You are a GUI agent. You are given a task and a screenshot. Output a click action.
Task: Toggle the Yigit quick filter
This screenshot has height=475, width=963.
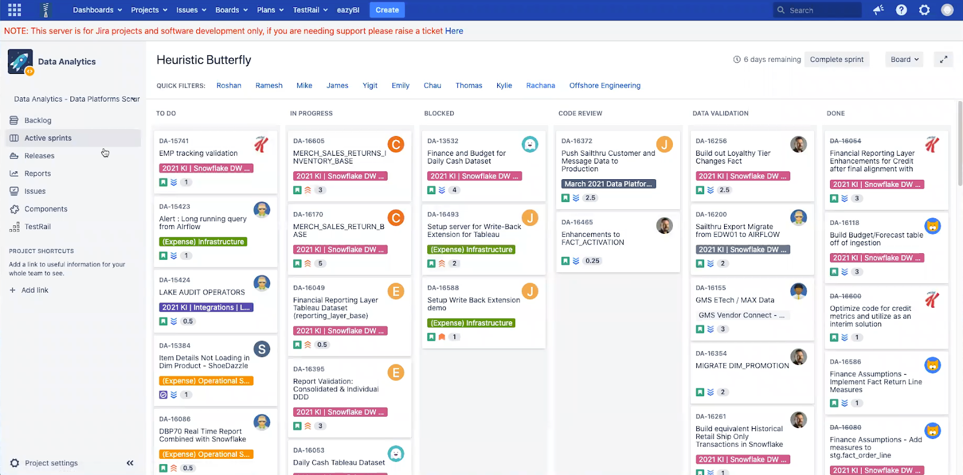370,85
